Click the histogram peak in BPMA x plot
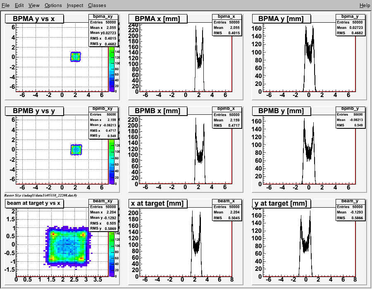Image resolution: width=372 pixels, height=289 pixels. pos(196,26)
